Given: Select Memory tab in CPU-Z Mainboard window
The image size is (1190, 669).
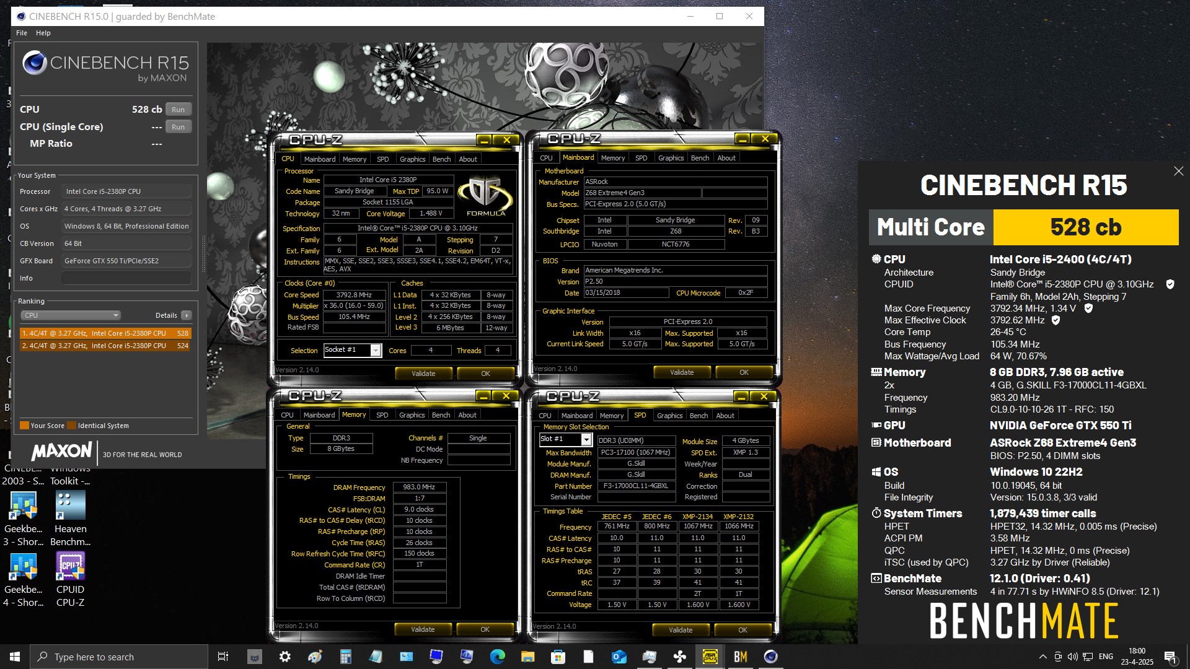Looking at the screenshot, I should pos(613,158).
